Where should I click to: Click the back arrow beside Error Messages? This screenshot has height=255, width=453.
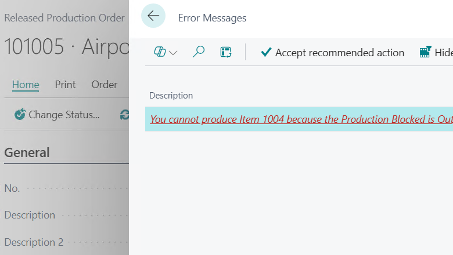tap(153, 16)
